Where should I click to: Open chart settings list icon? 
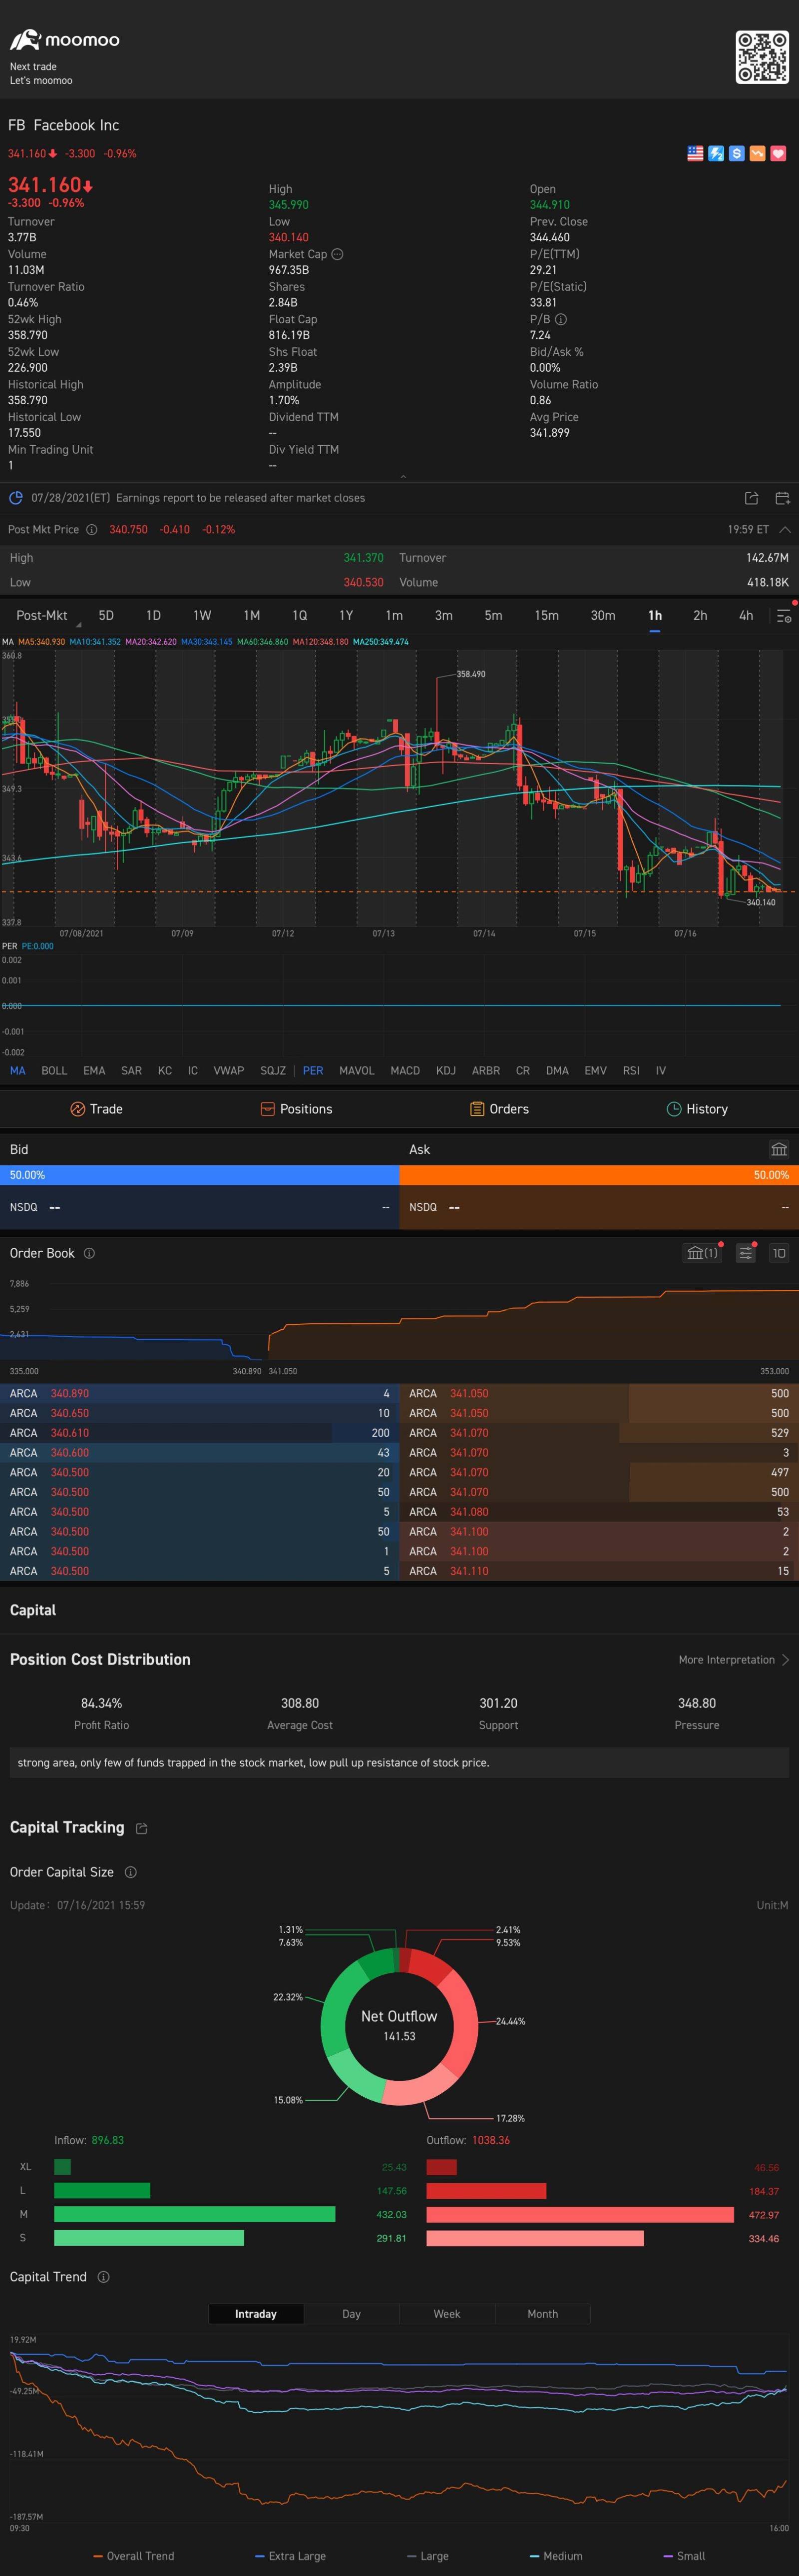pyautogui.click(x=784, y=617)
